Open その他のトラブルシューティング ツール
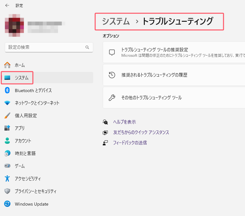 coord(174,98)
